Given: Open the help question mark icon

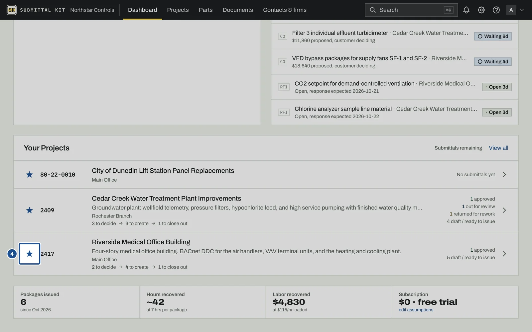Looking at the screenshot, I should 496,10.
